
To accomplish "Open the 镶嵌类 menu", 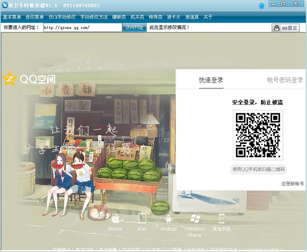I will 119,17.
